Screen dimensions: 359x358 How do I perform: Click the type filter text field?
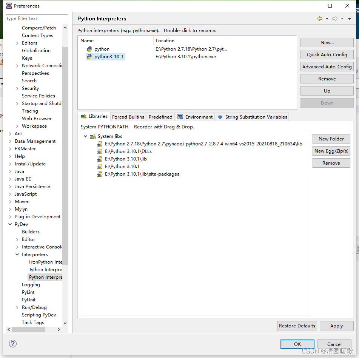pyautogui.click(x=37, y=18)
